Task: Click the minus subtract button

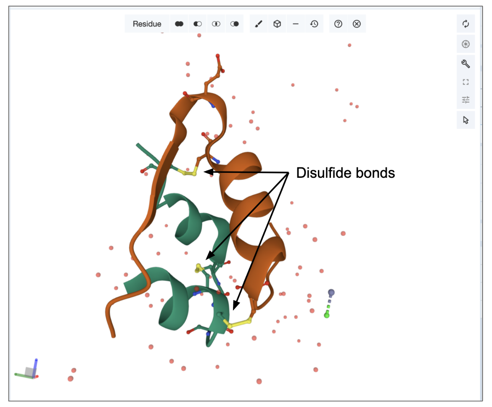Action: click(296, 24)
